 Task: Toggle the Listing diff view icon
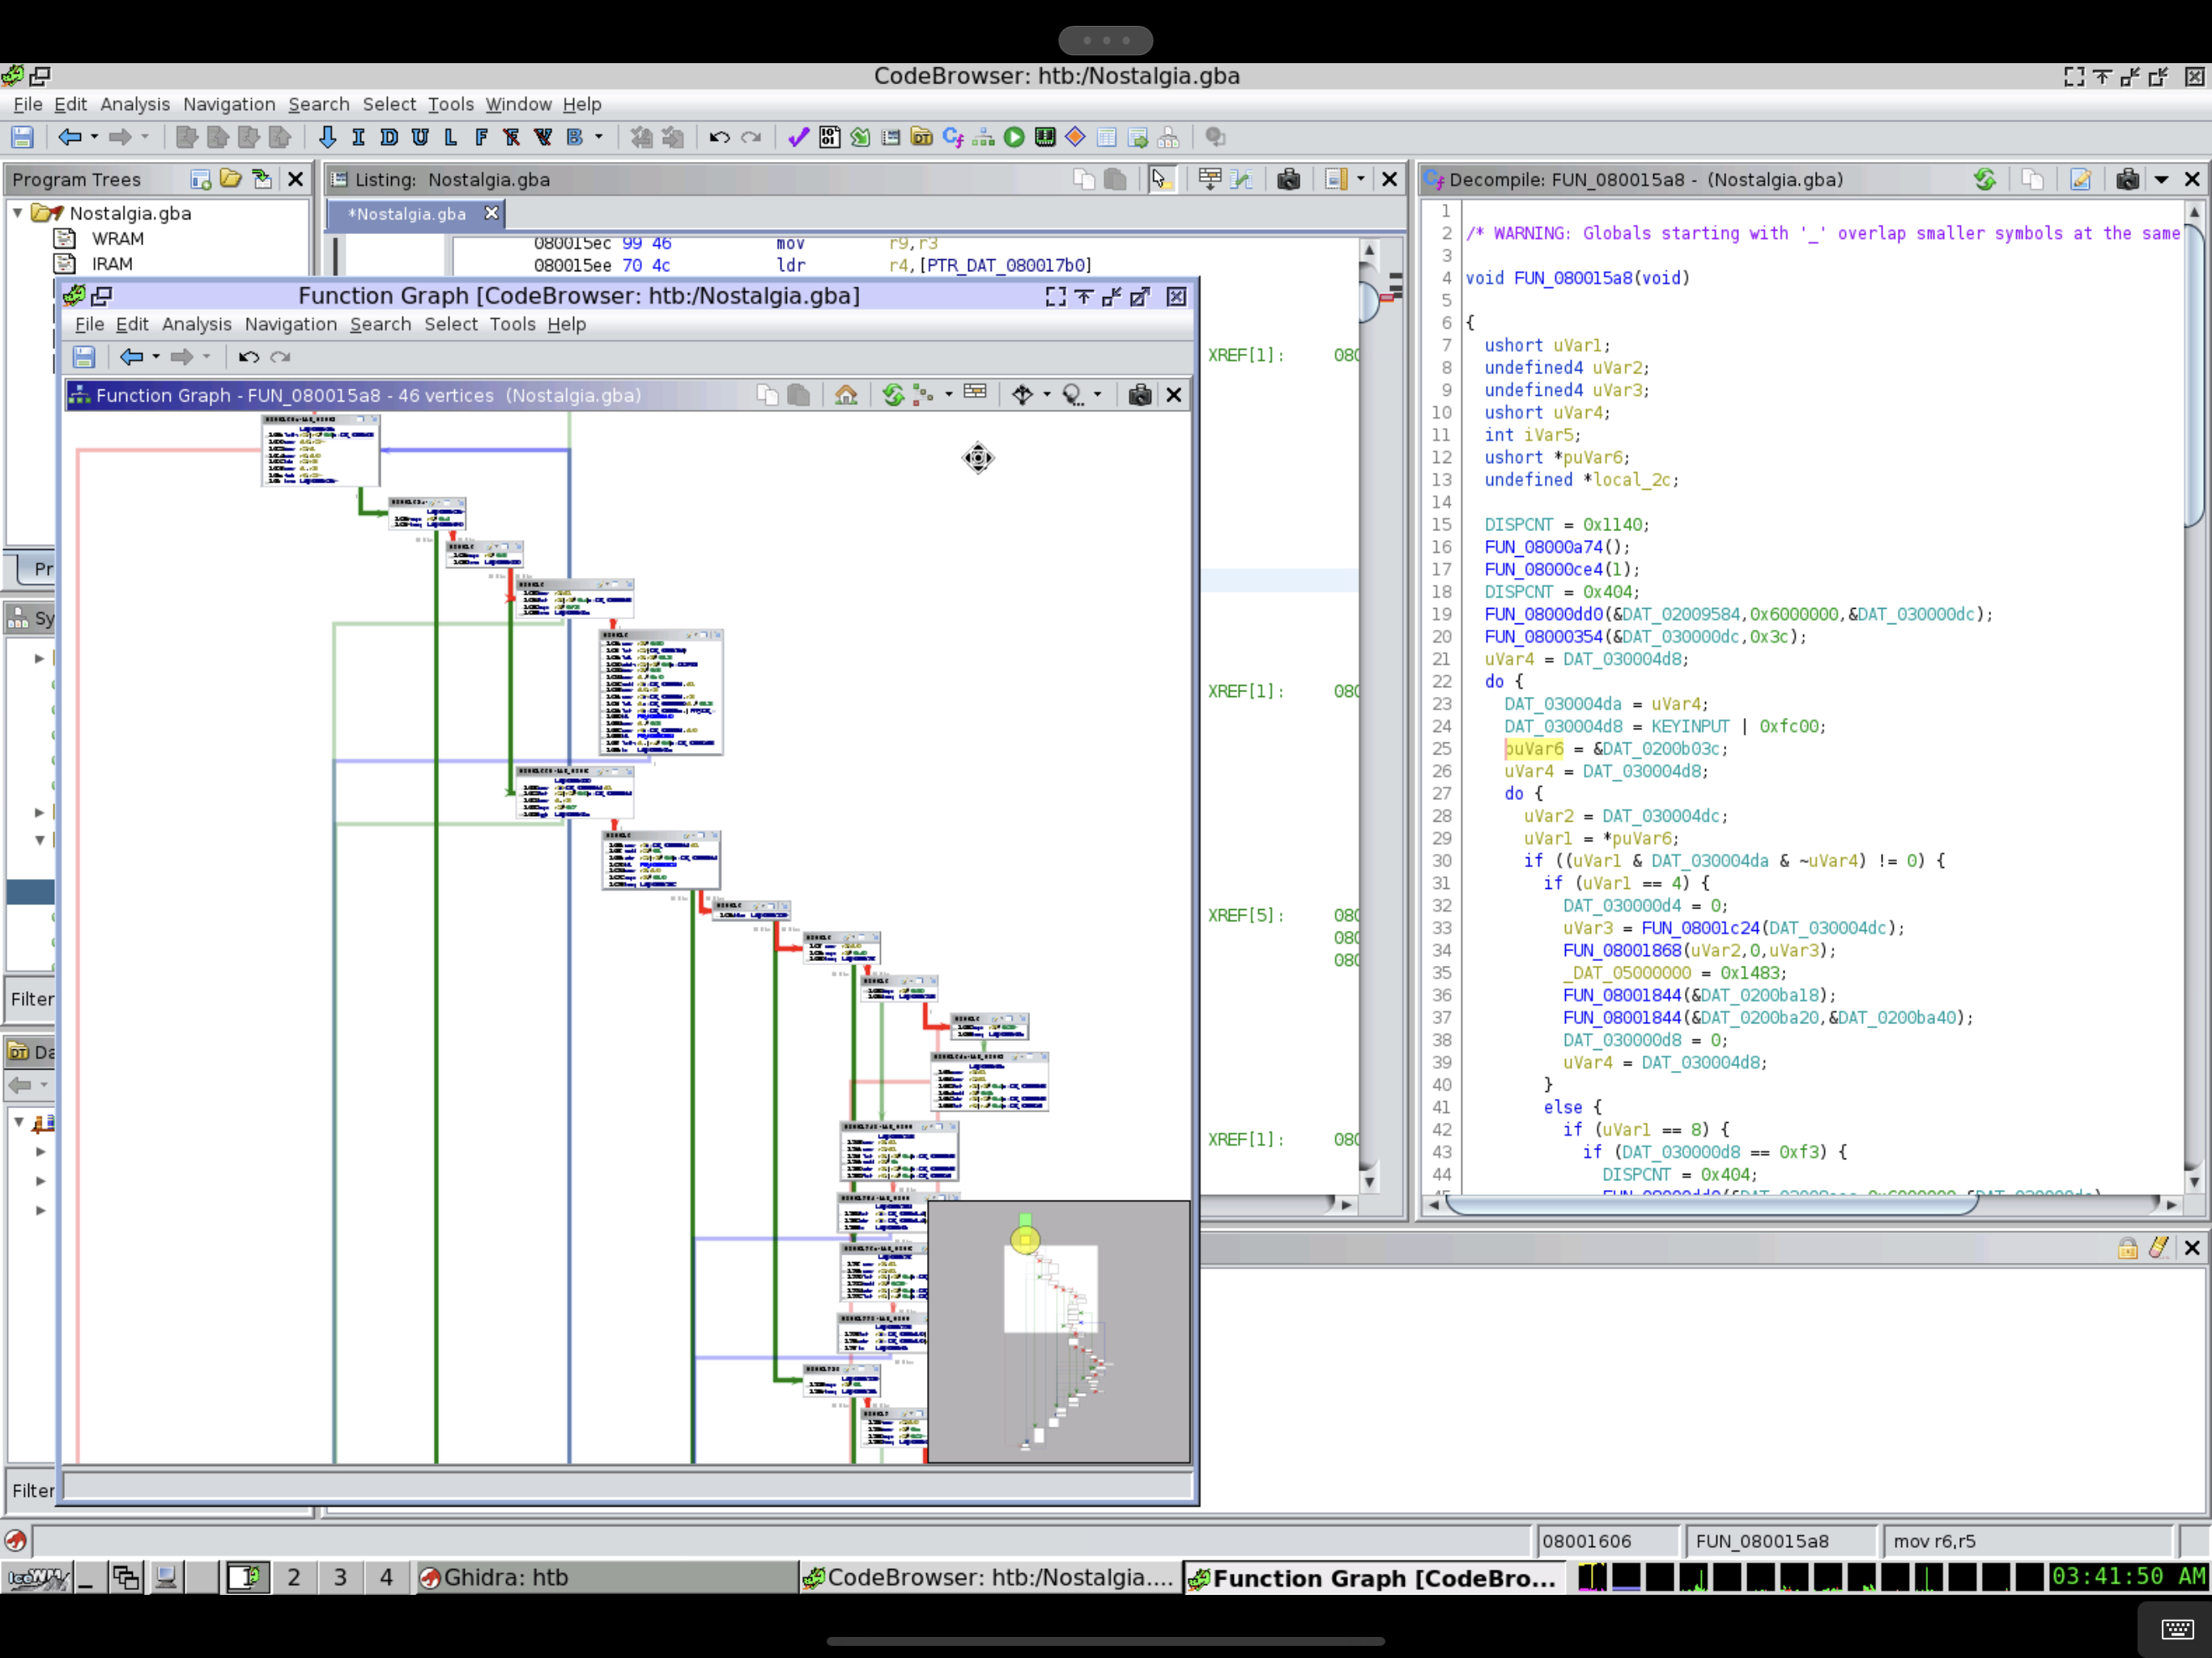[x=1241, y=179]
